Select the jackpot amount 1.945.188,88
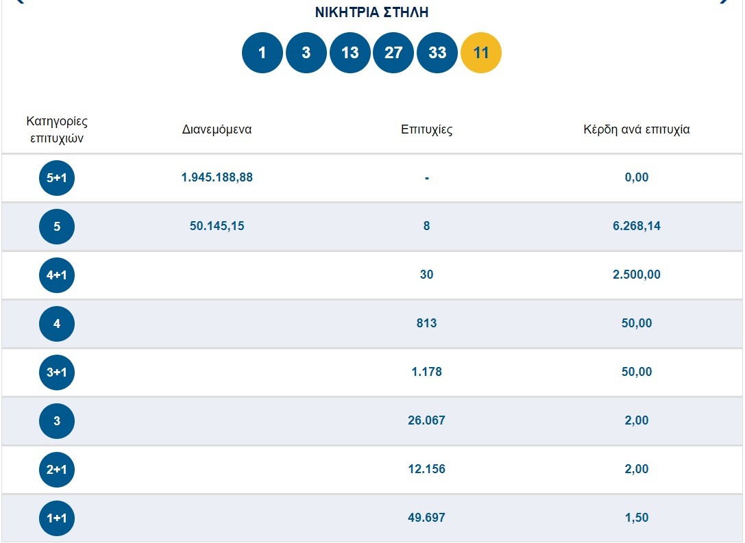Viewport: 745px width, 543px height. [217, 177]
